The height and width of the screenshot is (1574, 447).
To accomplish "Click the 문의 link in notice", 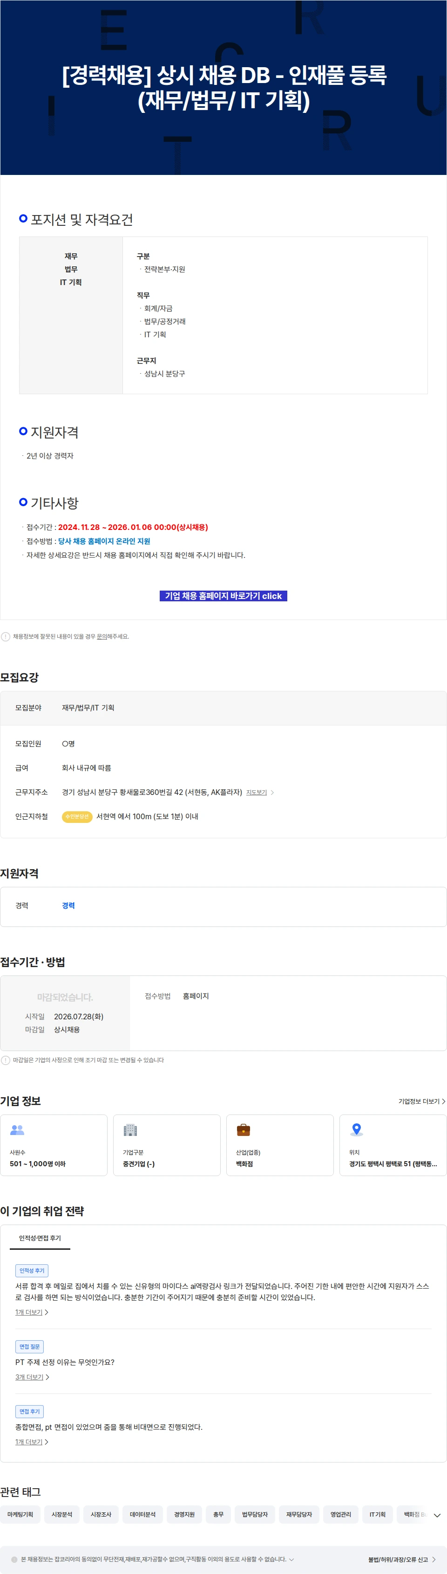I will click(102, 637).
